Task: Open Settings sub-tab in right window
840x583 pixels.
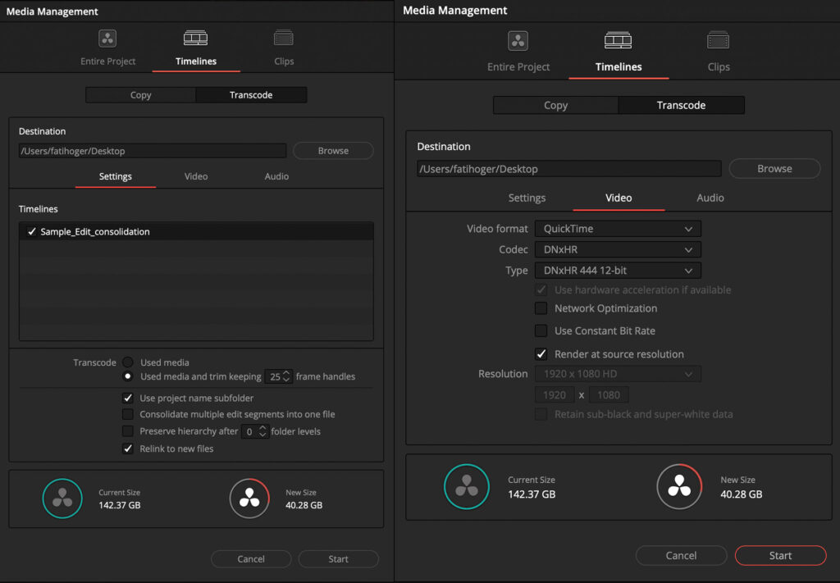Action: tap(527, 198)
